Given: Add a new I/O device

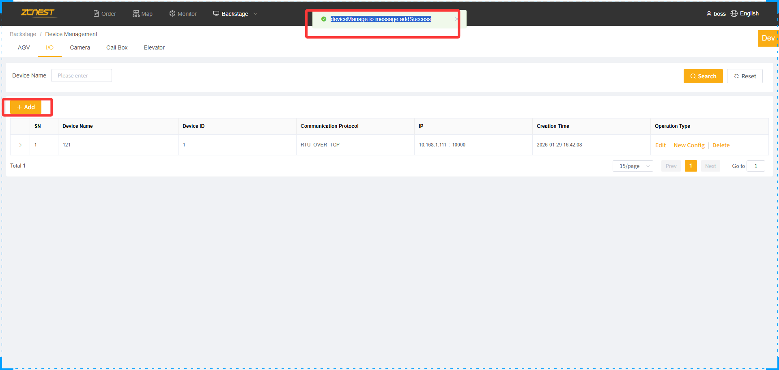Looking at the screenshot, I should pyautogui.click(x=26, y=107).
